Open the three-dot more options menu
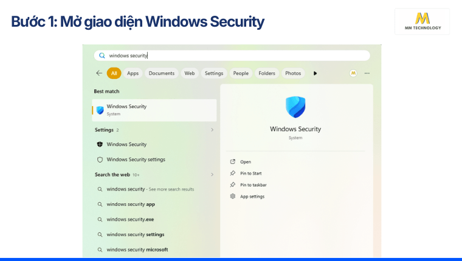The image size is (462, 261). click(367, 73)
